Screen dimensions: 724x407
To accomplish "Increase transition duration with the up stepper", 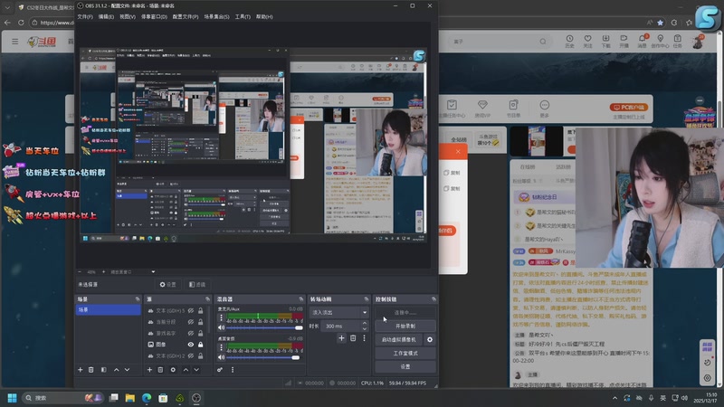I will coord(365,324).
